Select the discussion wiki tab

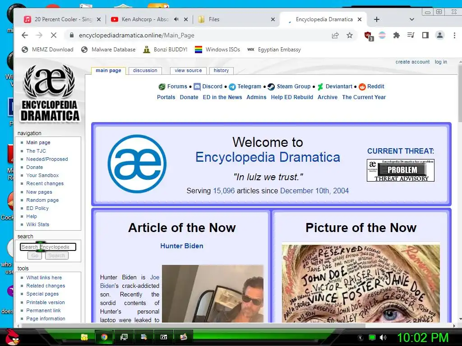point(145,71)
